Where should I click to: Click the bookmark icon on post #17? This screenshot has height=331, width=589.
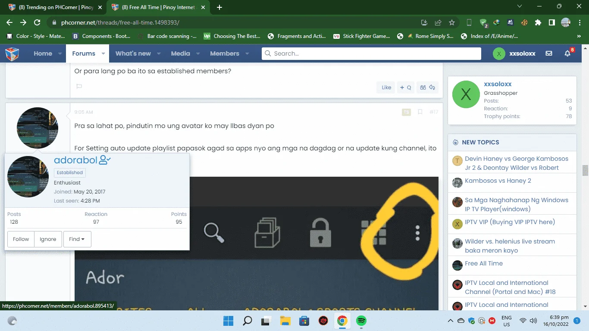pyautogui.click(x=420, y=112)
